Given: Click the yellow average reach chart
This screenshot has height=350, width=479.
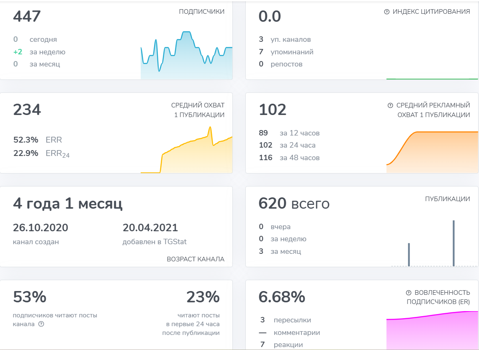Looking at the screenshot, I should 186,150.
